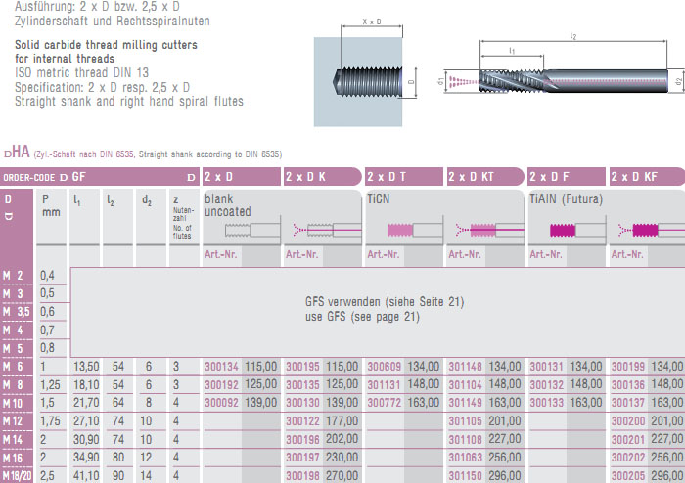The width and height of the screenshot is (685, 483).
Task: Select the 2 x D column tab
Action: pos(241,177)
